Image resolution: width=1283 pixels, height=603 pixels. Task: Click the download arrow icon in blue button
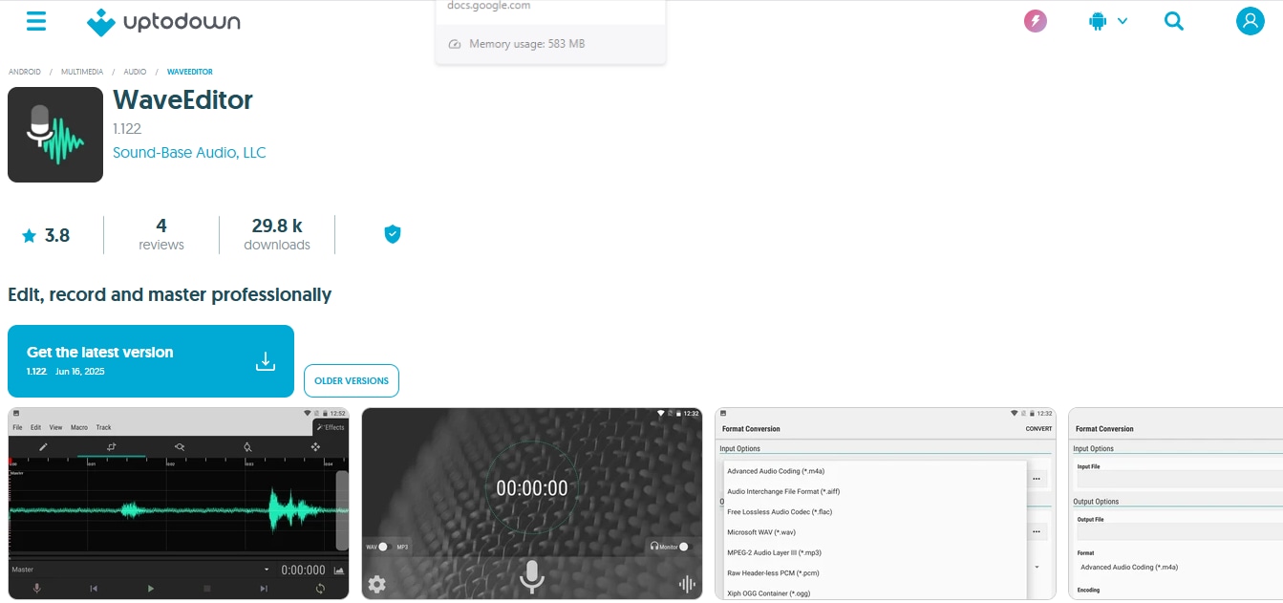[266, 361]
